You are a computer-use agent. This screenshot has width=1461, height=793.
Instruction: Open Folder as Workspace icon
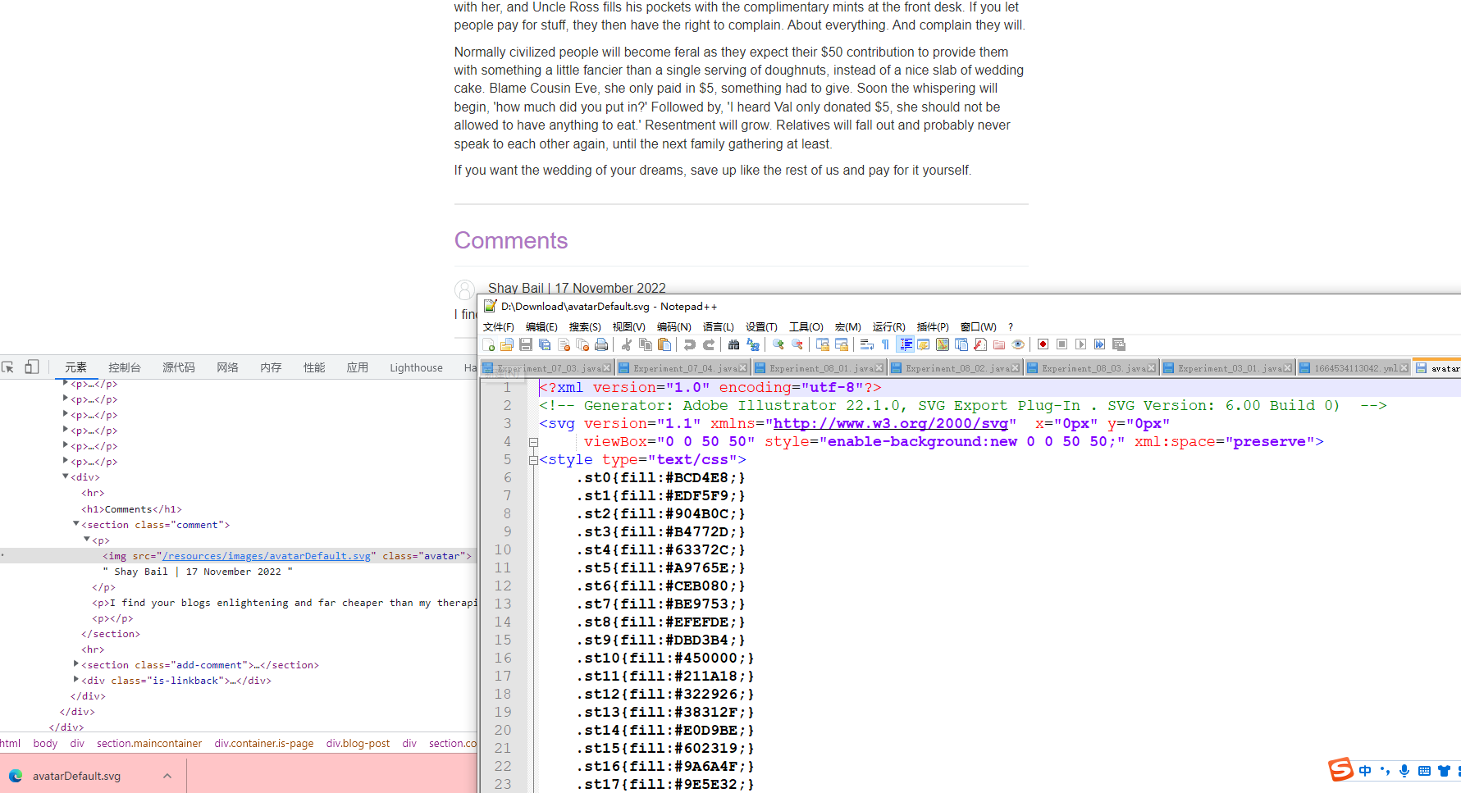click(999, 344)
